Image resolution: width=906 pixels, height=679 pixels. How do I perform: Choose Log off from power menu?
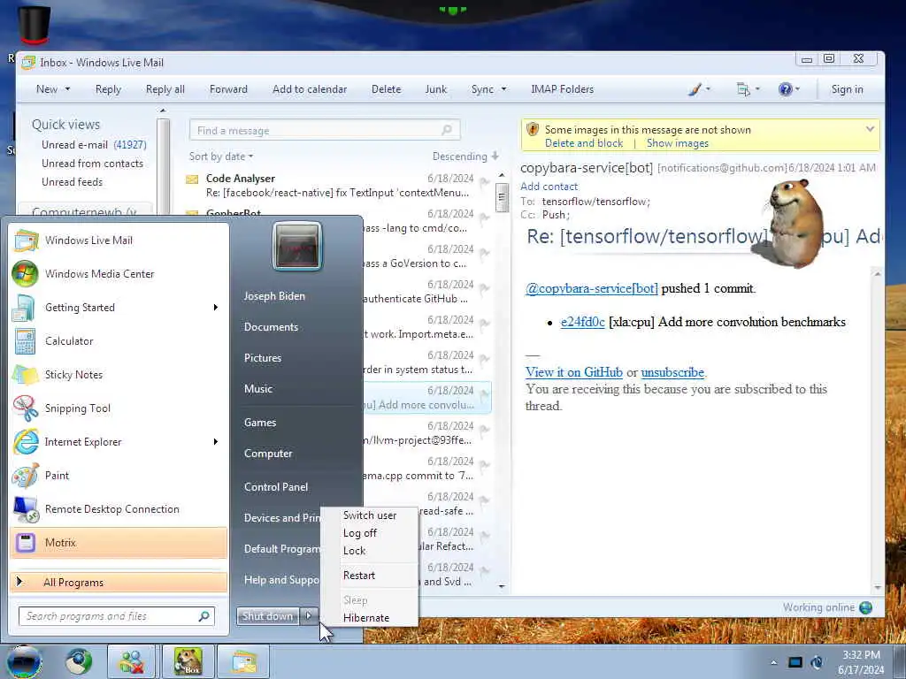tap(370, 533)
